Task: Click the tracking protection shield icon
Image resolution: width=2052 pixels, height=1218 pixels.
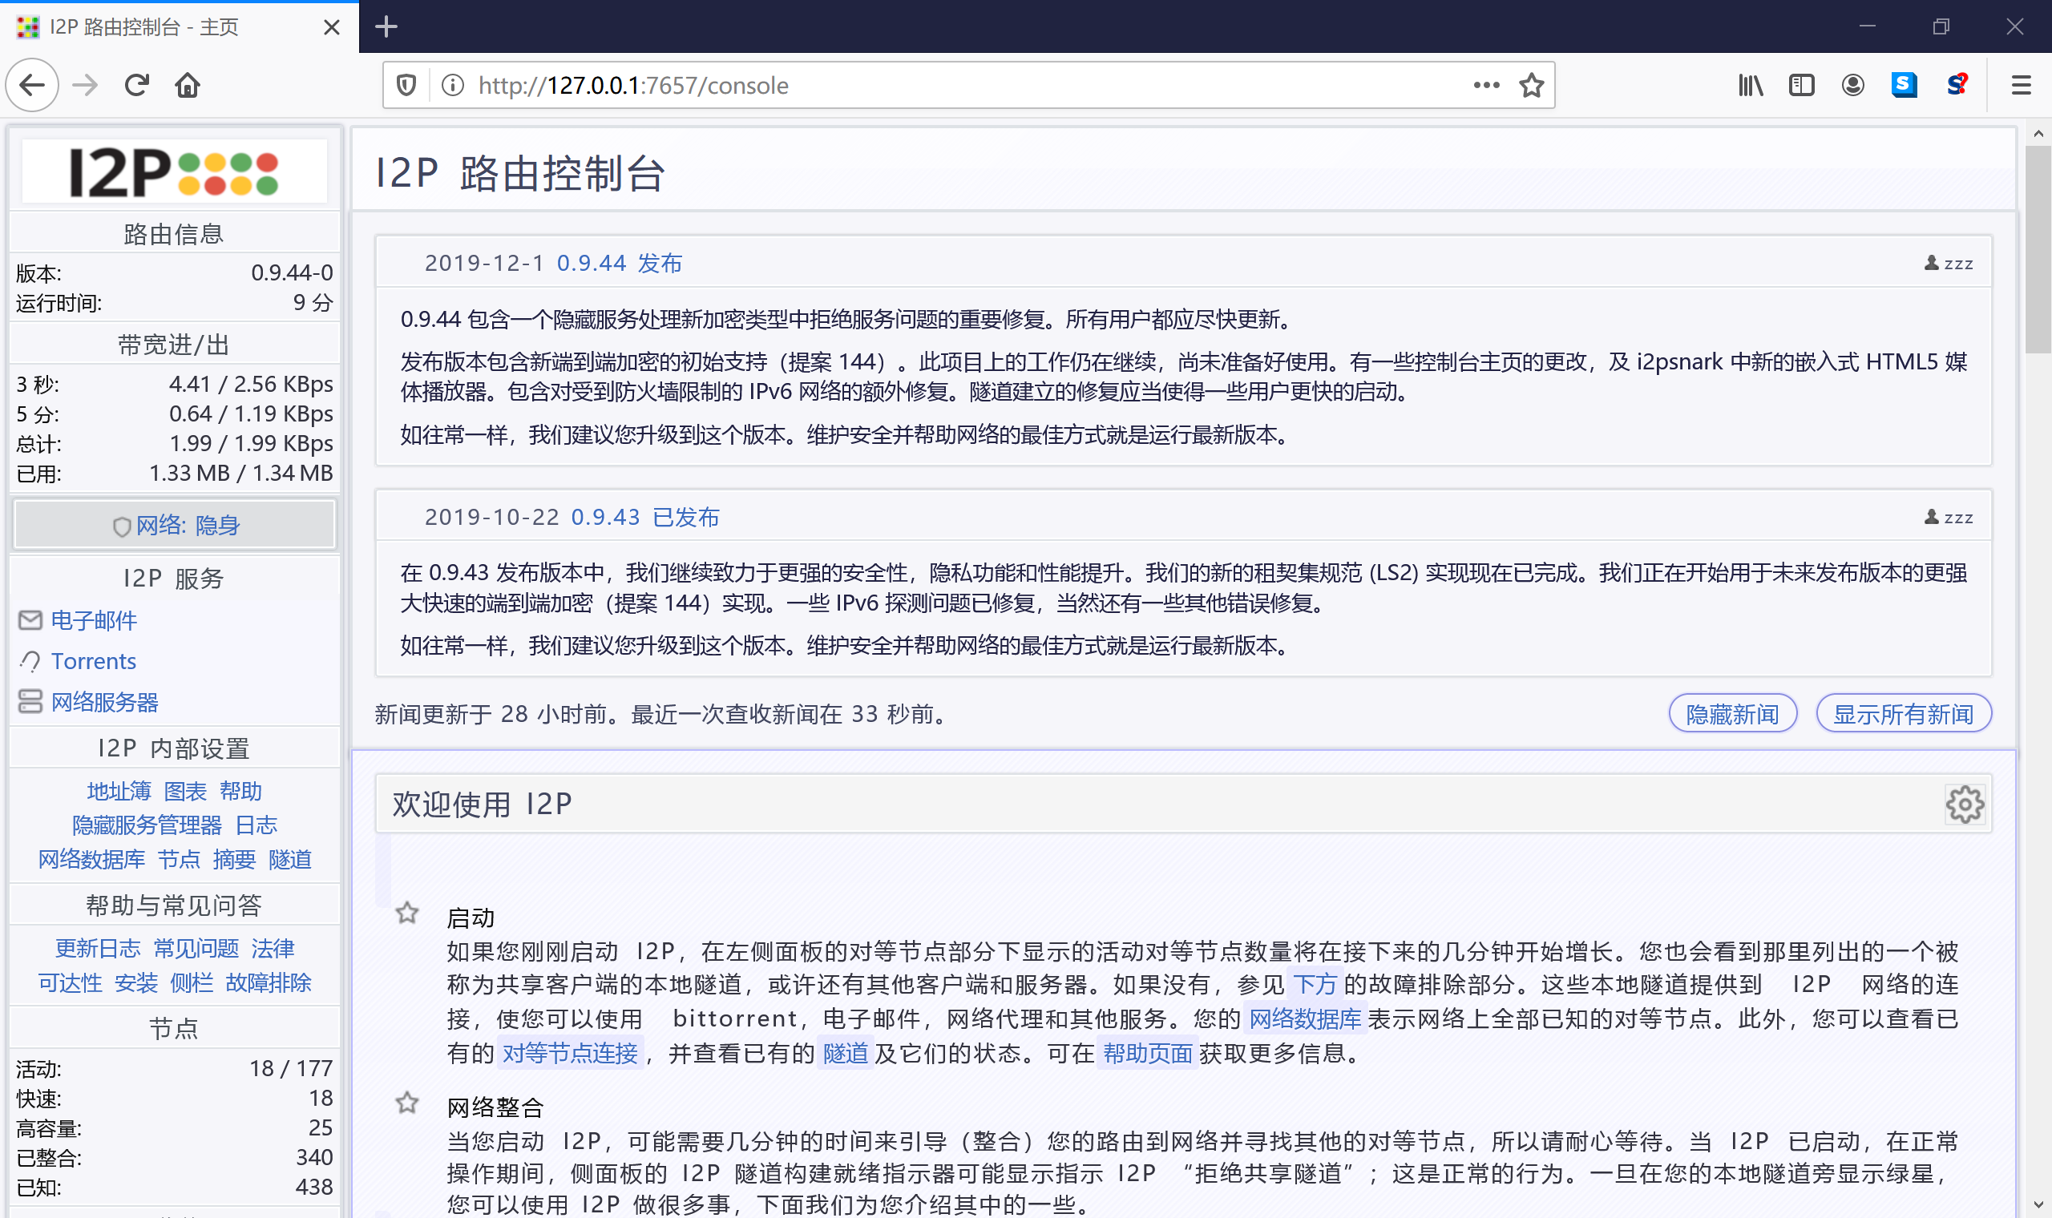Action: pyautogui.click(x=406, y=86)
